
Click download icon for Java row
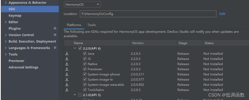[67, 54]
